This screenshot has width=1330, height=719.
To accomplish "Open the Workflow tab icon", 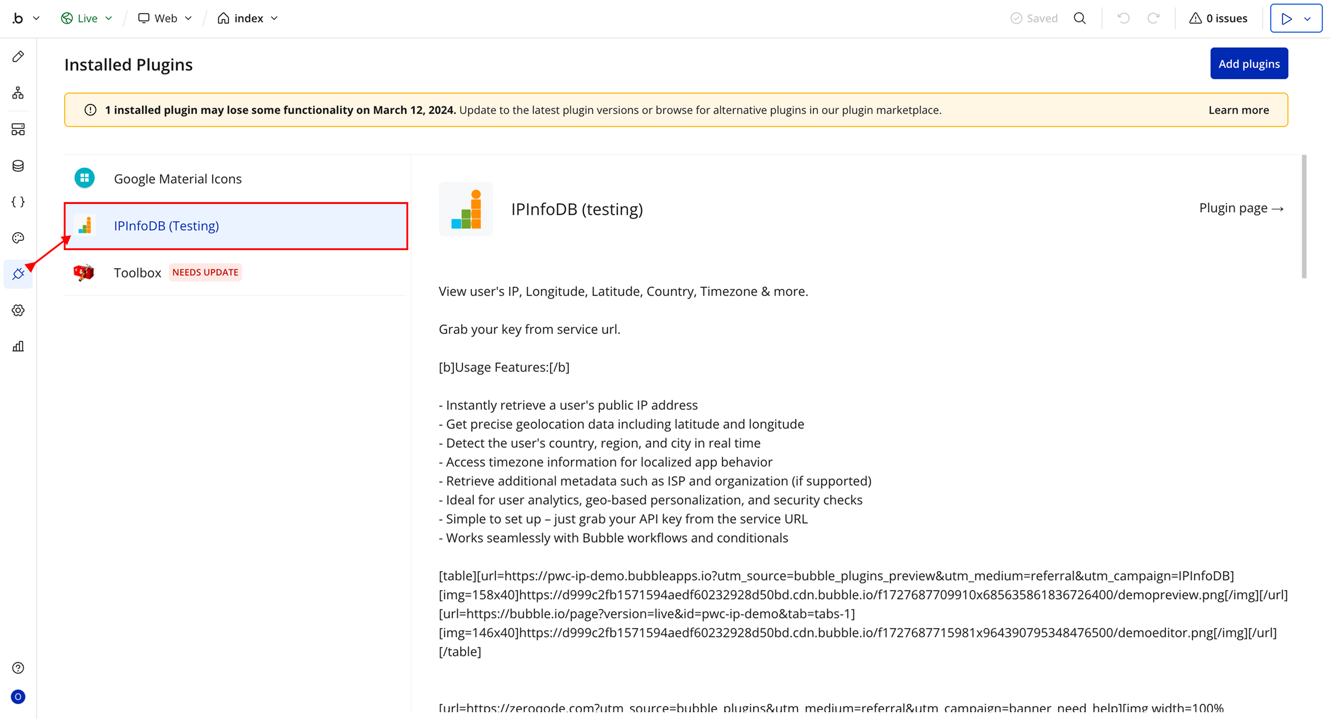I will coord(18,93).
